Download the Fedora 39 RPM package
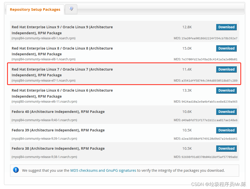Image resolution: width=250 pixels, height=189 pixels. coord(226,130)
